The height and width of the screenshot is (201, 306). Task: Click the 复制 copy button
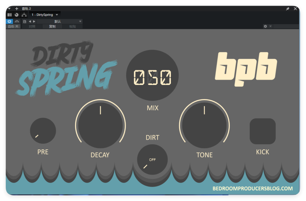(x=52, y=27)
